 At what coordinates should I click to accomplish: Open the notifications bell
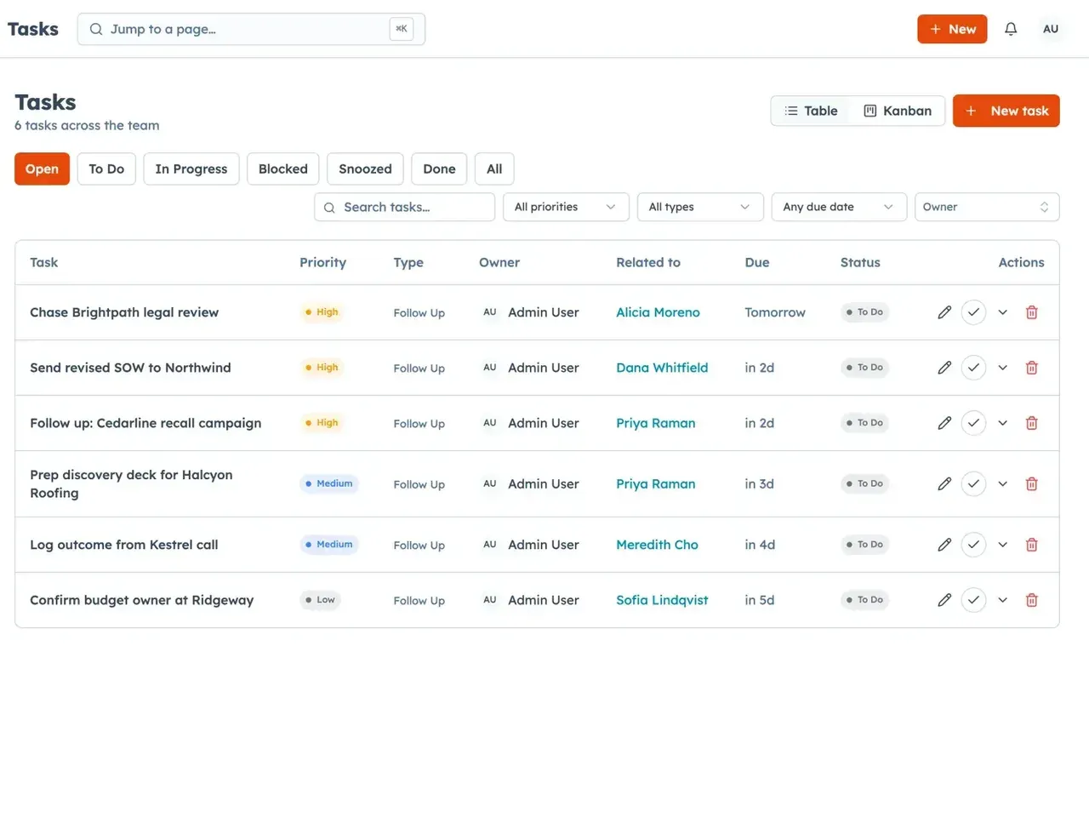tap(1011, 29)
